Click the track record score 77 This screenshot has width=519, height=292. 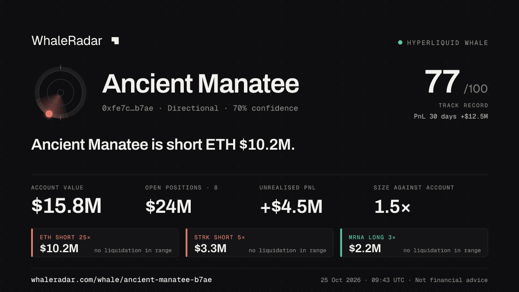click(442, 82)
